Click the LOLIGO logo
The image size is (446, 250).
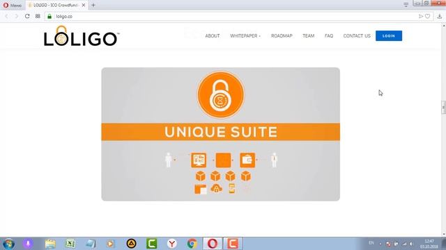point(82,36)
